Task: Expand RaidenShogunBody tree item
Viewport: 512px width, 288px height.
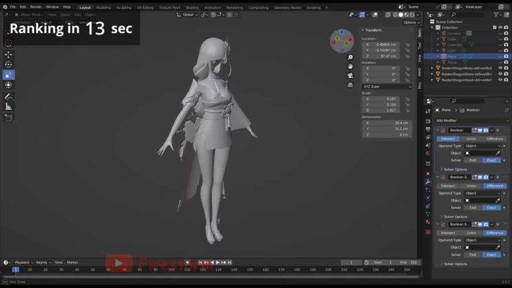Action: pyautogui.click(x=432, y=68)
